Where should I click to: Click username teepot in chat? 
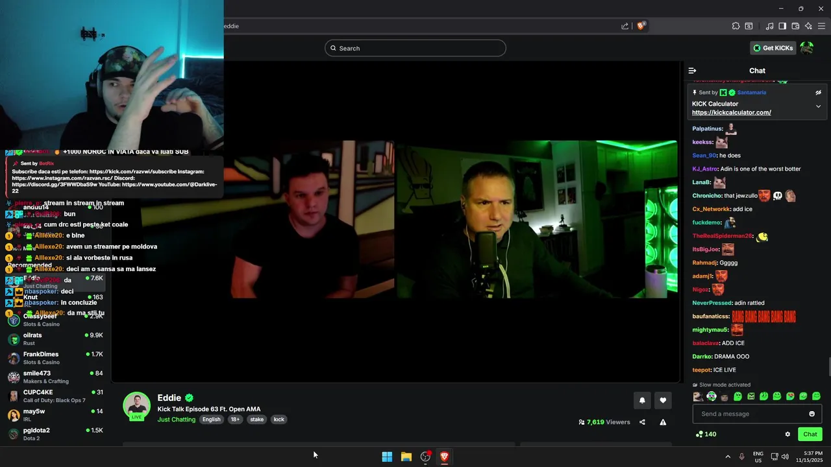[x=701, y=370]
